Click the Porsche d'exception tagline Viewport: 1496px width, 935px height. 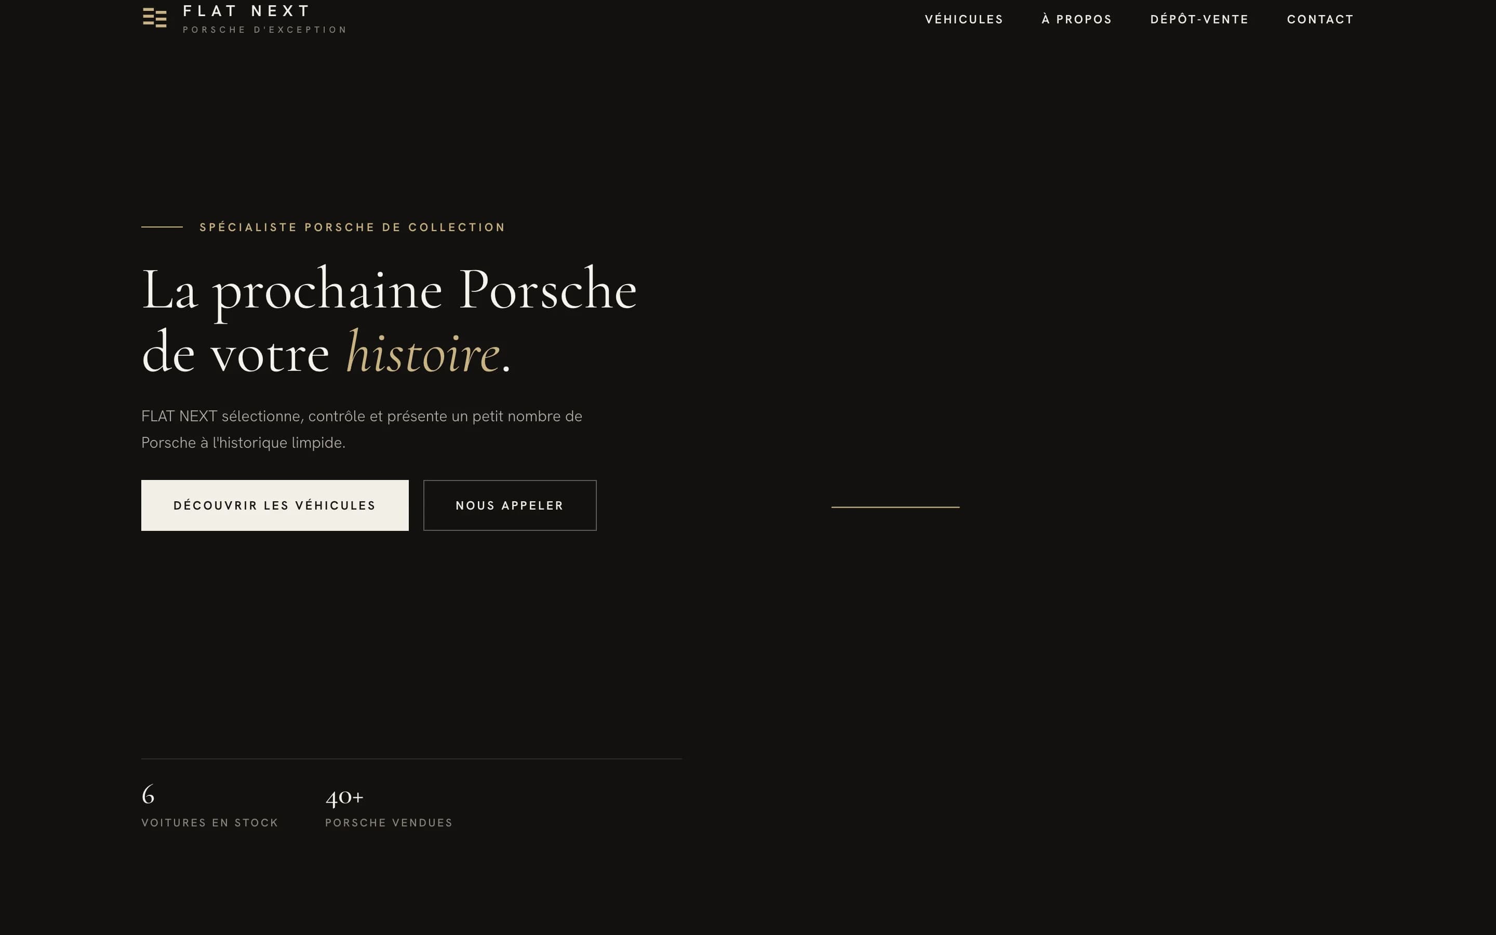264,30
